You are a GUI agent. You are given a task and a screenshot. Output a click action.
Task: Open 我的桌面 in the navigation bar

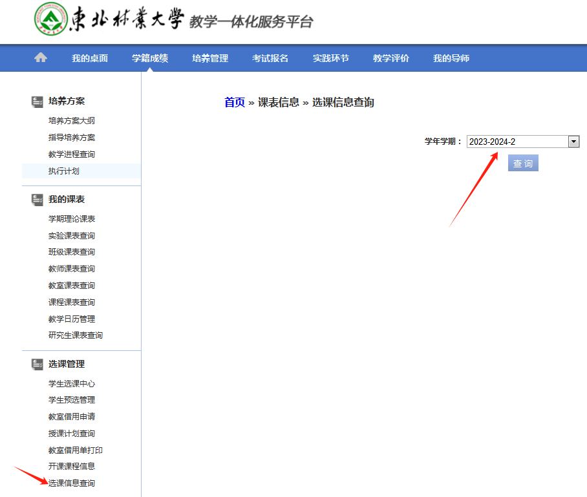90,58
